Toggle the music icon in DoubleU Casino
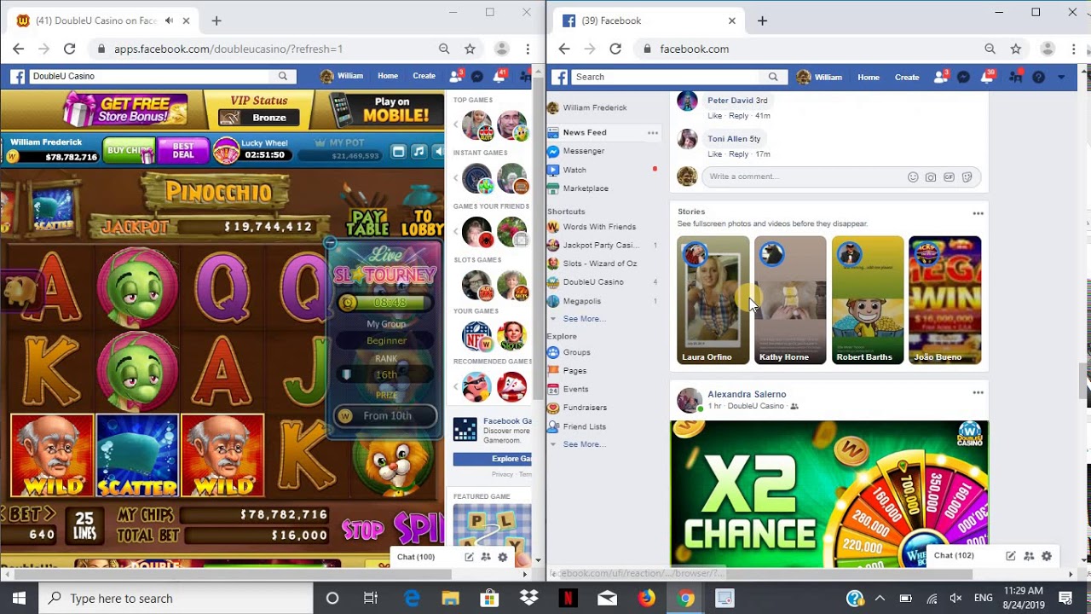This screenshot has width=1091, height=614. (x=419, y=152)
